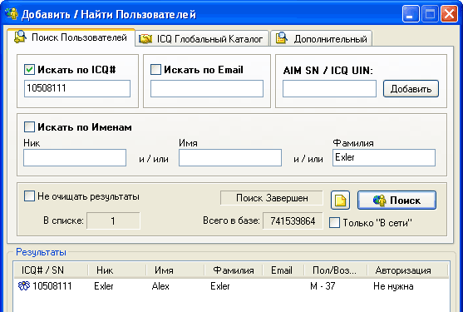Viewport: 463px width, 312px height.
Task: Toggle the Не очищать результаты checkbox
Action: [29, 196]
